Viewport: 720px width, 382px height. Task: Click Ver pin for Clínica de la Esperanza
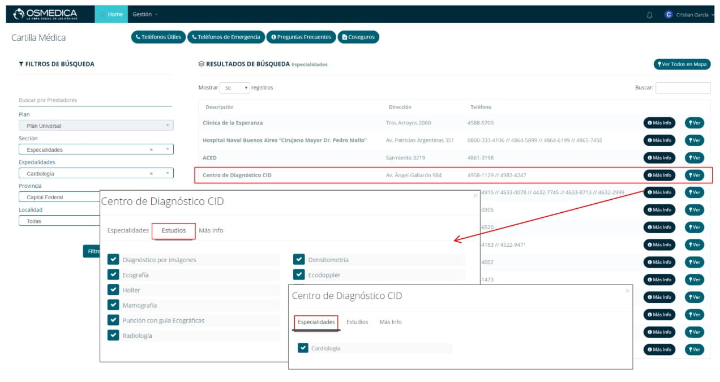(694, 123)
